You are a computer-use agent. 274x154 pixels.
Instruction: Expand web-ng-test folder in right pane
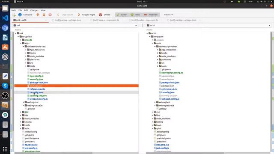pos(155,102)
